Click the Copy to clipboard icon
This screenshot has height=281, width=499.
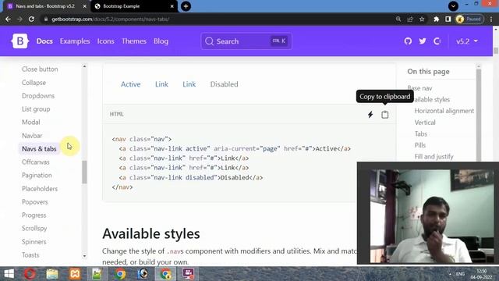pyautogui.click(x=384, y=115)
